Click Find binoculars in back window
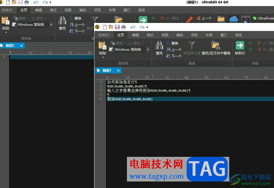This screenshot has width=274, height=188. click(62, 20)
